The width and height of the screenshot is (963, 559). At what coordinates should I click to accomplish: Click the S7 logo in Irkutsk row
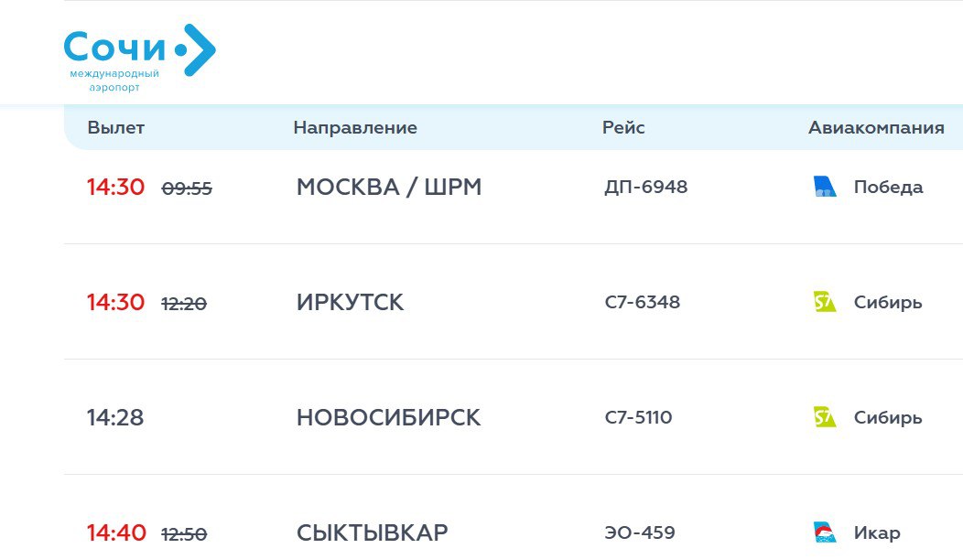coord(825,302)
